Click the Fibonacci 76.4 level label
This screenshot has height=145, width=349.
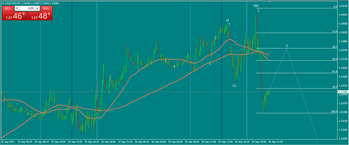(335, 87)
